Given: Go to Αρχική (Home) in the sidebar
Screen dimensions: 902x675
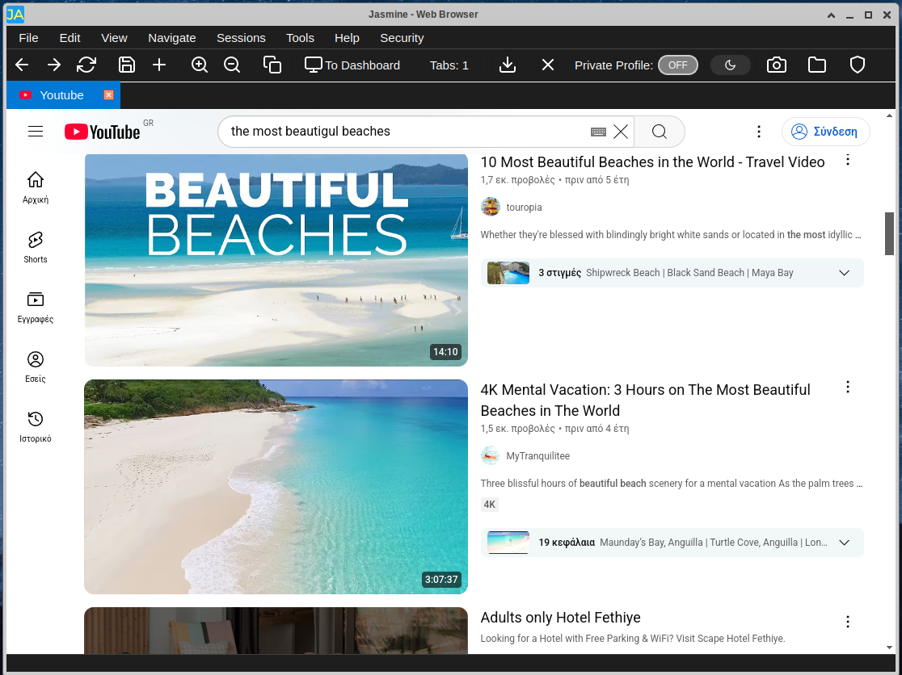Looking at the screenshot, I should point(35,188).
